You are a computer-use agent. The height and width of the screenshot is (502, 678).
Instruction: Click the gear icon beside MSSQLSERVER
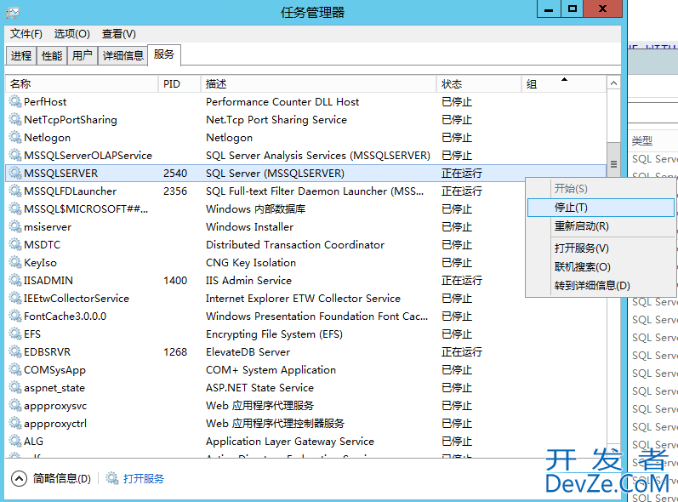click(15, 173)
